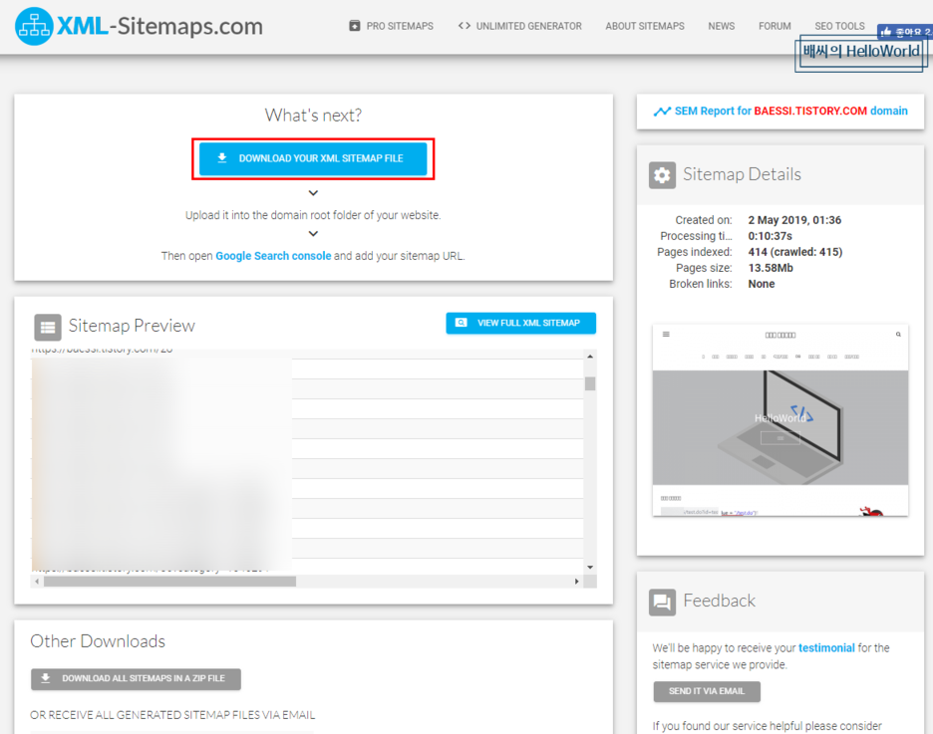
Task: Select the created date '2 May 2019, 01:36'
Action: point(794,220)
